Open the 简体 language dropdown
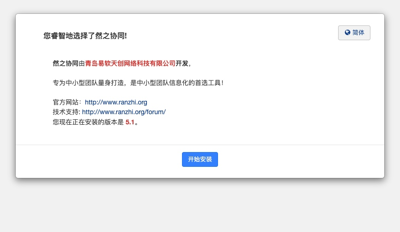This screenshot has width=400, height=232. (354, 33)
